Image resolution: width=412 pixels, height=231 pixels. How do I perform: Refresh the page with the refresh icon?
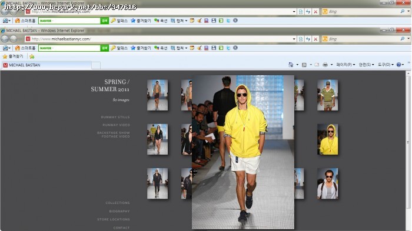click(x=308, y=39)
